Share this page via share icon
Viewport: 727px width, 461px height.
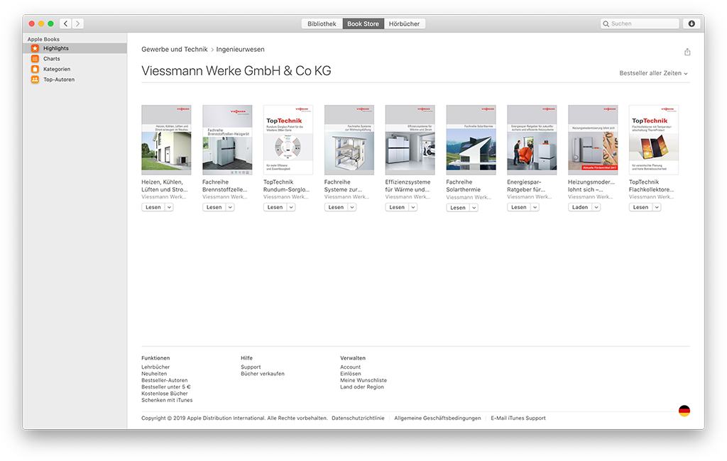pyautogui.click(x=687, y=52)
